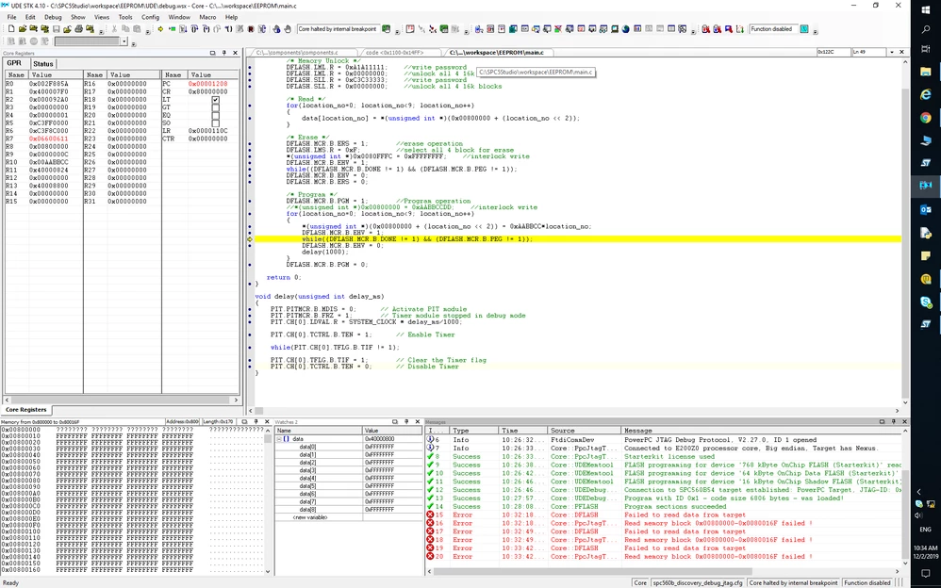Switch to the Status tab in Core Registers
The image size is (941, 588).
coord(43,63)
